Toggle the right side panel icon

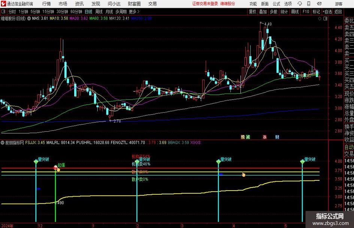point(325,19)
